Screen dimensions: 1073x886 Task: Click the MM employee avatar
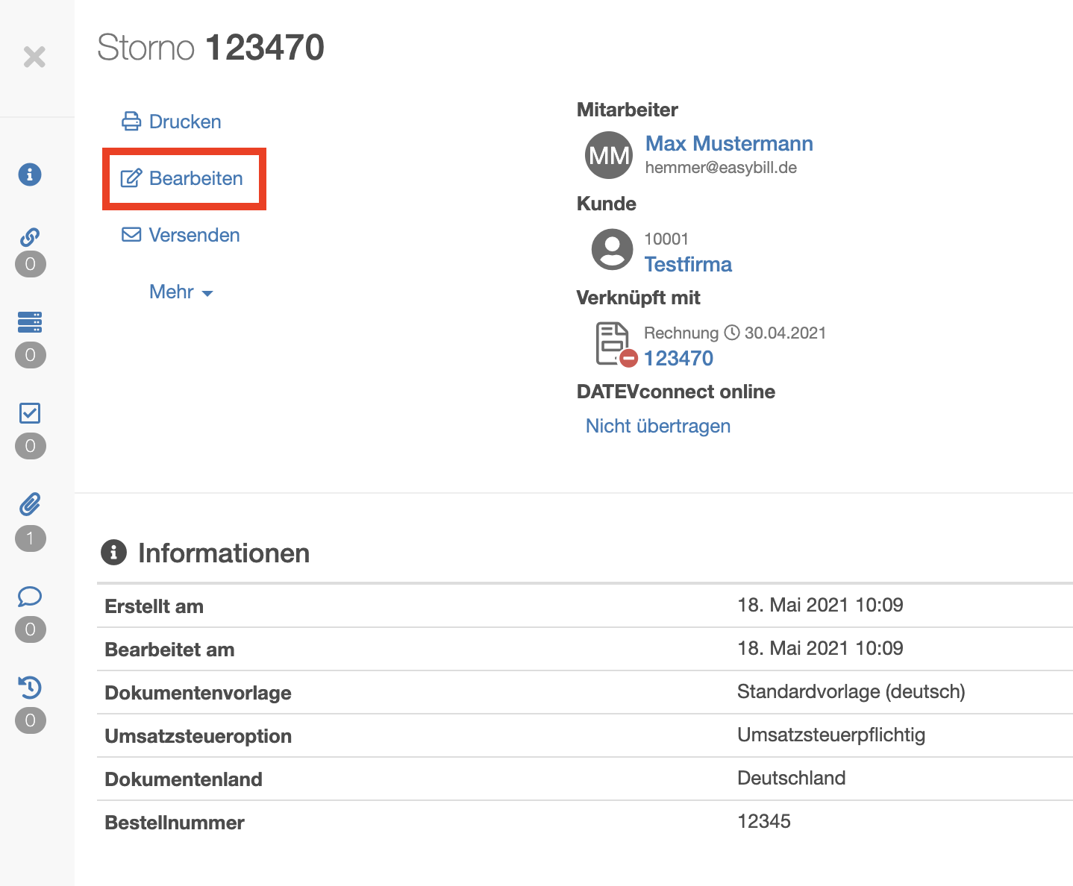[x=609, y=155]
